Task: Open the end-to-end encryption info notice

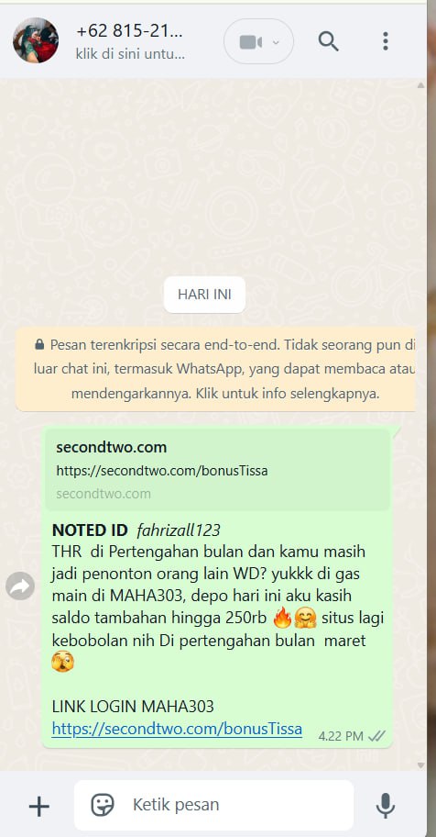Action: [x=215, y=369]
